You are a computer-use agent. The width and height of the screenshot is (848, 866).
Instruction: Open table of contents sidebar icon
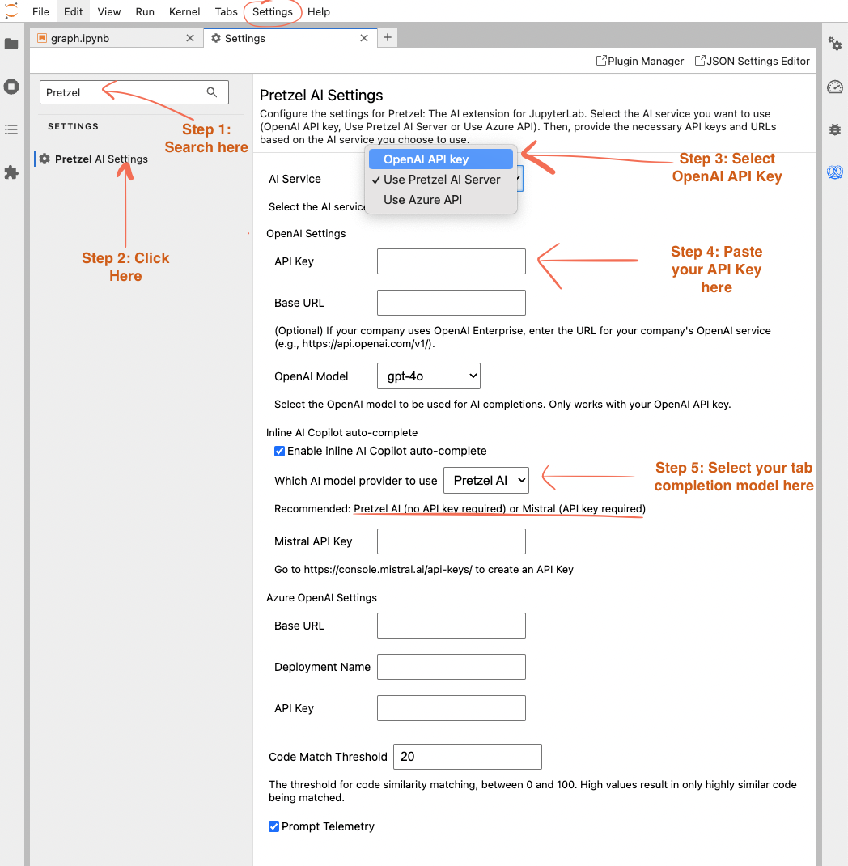(11, 129)
